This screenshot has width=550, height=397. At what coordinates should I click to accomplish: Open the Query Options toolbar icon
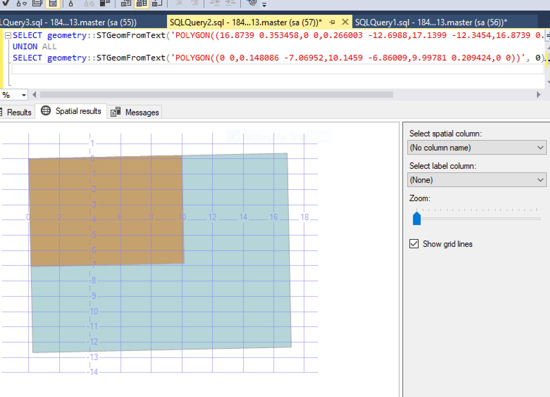pos(37,3)
